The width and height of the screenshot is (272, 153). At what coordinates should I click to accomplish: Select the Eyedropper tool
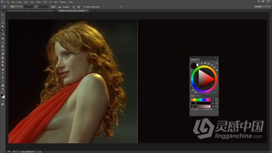click(3, 34)
